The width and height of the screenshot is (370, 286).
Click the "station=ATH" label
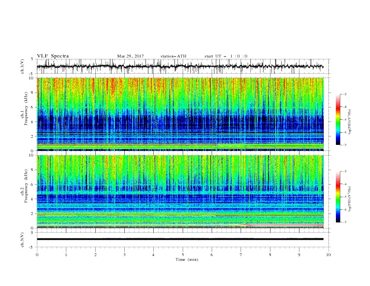point(173,56)
